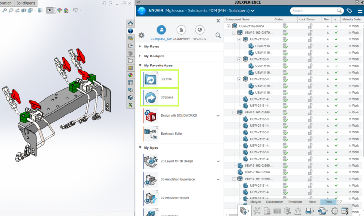Select UBW-21162-02655 row
The height and width of the screenshot is (216, 364).
[293, 166]
